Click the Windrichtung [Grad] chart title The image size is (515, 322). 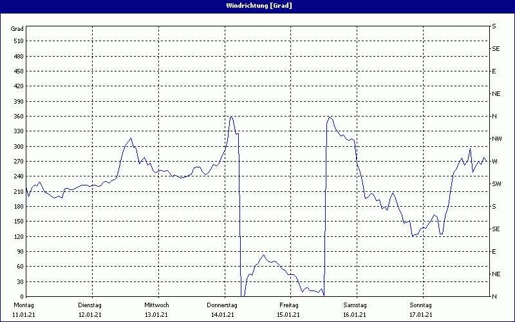257,6
